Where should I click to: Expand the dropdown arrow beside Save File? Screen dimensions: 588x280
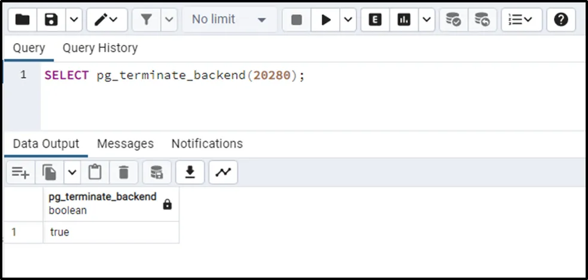74,20
